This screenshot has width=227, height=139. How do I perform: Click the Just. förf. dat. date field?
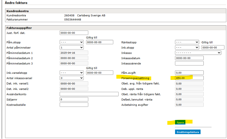[74, 33]
